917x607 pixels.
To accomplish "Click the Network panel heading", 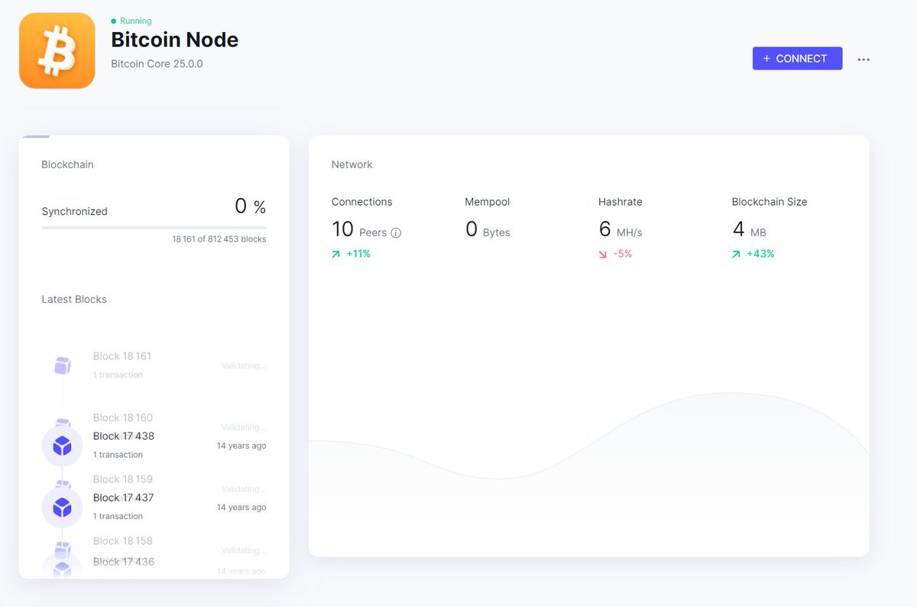I will (352, 164).
